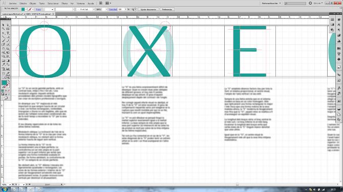Open Estilo graphic style dropdown

tap(106, 10)
